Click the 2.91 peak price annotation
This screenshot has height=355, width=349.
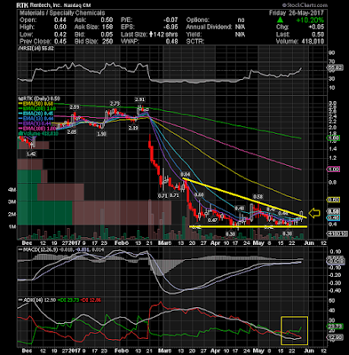(x=139, y=99)
